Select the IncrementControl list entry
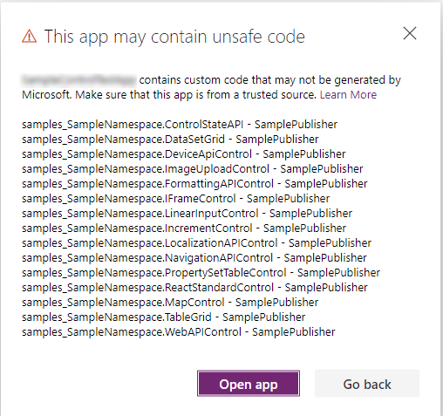 tap(184, 228)
